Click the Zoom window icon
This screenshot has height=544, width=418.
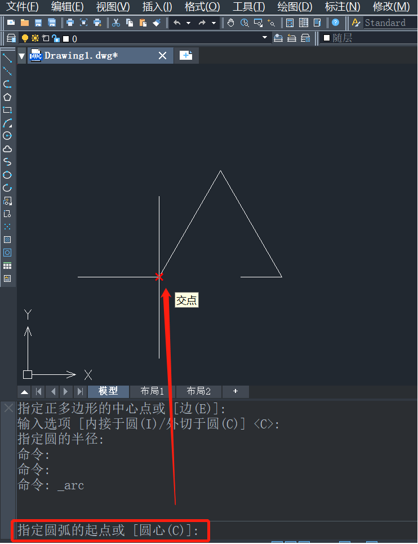(x=258, y=23)
